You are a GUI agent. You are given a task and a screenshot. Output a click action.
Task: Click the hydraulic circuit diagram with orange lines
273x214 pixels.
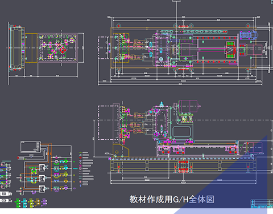45,168
